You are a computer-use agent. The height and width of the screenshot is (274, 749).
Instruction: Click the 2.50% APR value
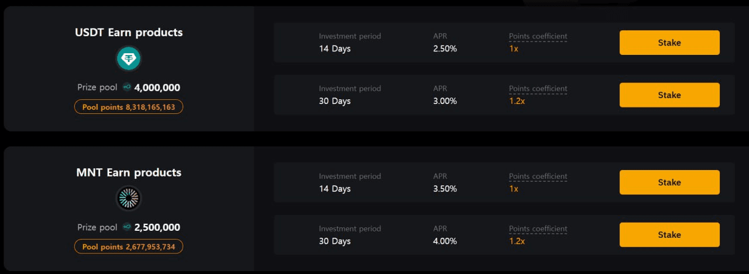(445, 48)
